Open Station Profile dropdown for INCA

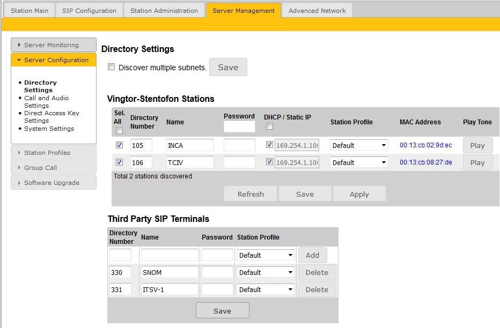click(x=358, y=145)
